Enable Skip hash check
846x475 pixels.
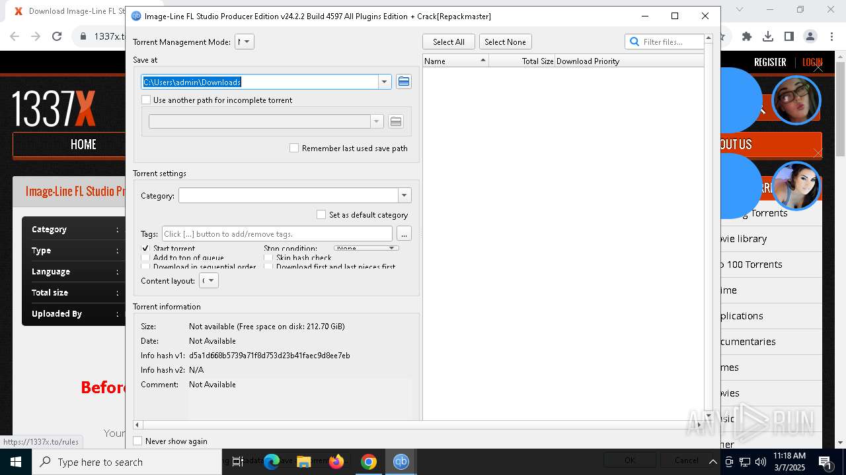tap(268, 257)
